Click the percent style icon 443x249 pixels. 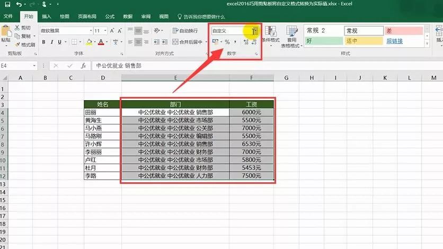click(x=227, y=42)
